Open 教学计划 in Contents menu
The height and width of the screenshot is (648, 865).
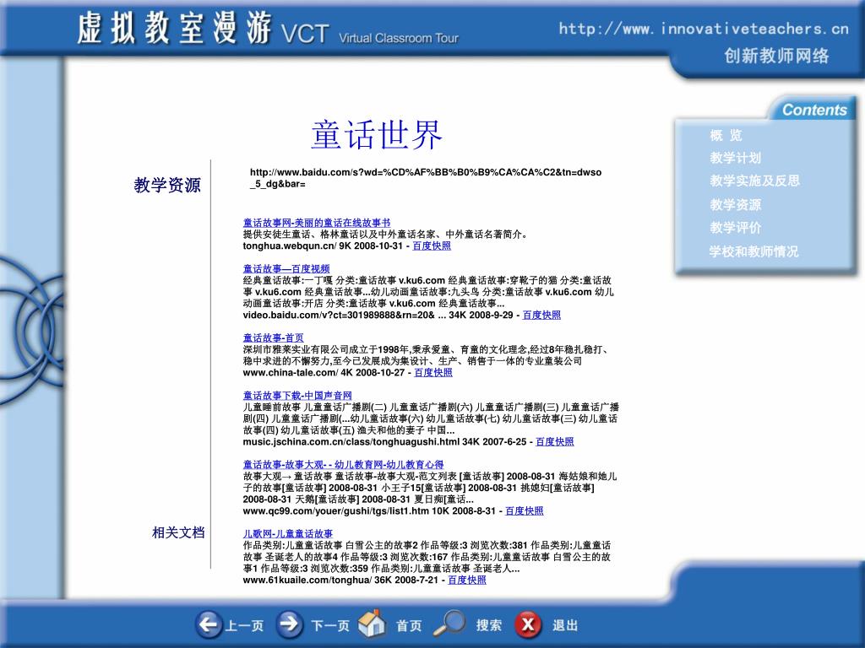point(736,158)
